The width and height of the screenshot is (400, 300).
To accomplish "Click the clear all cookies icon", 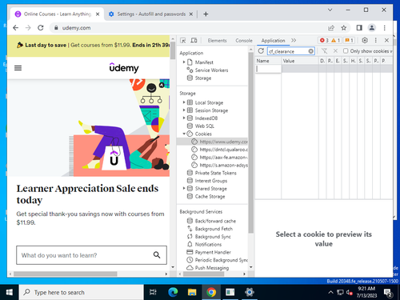I will point(324,51).
